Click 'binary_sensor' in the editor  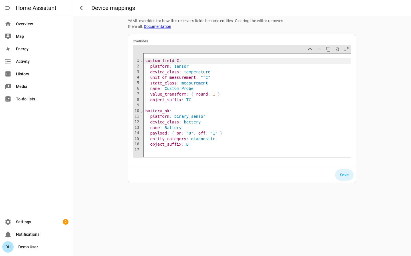pyautogui.click(x=190, y=116)
